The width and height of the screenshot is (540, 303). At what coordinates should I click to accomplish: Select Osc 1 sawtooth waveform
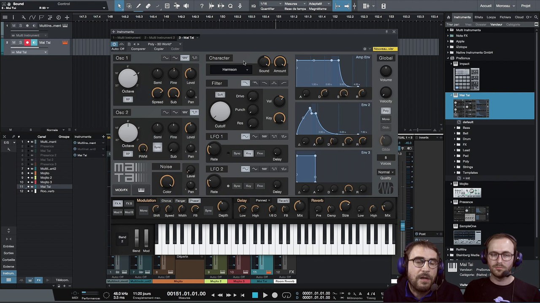click(185, 58)
